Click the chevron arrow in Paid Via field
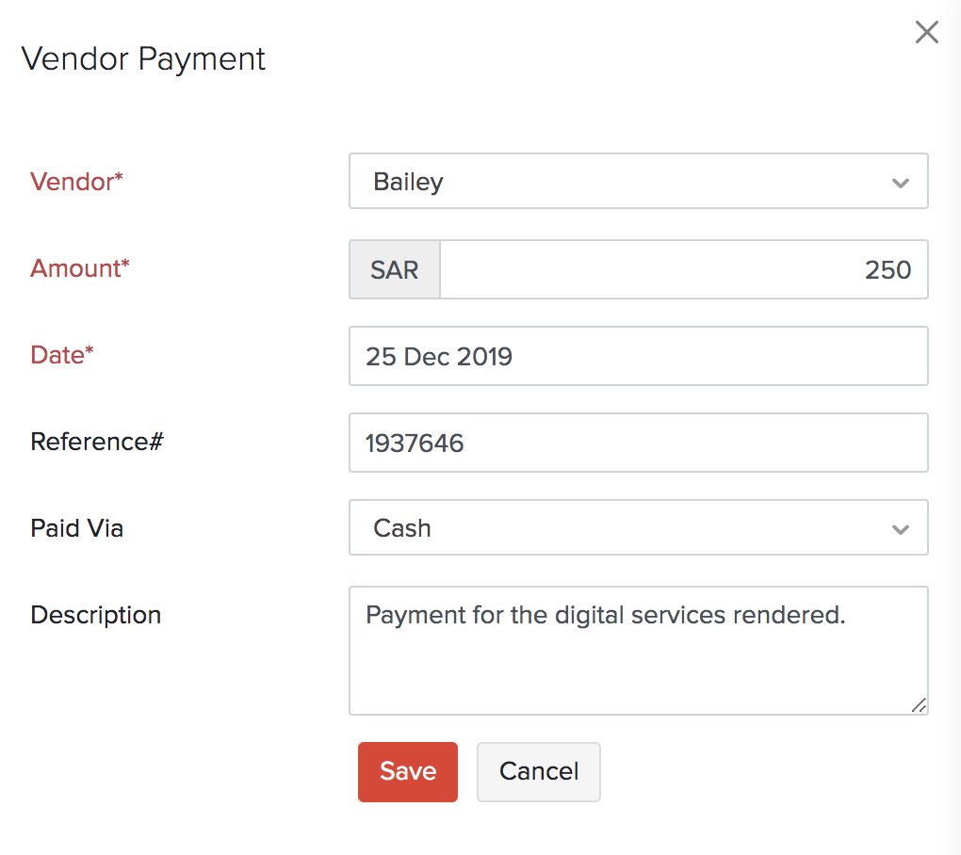The height and width of the screenshot is (855, 961). (x=901, y=530)
